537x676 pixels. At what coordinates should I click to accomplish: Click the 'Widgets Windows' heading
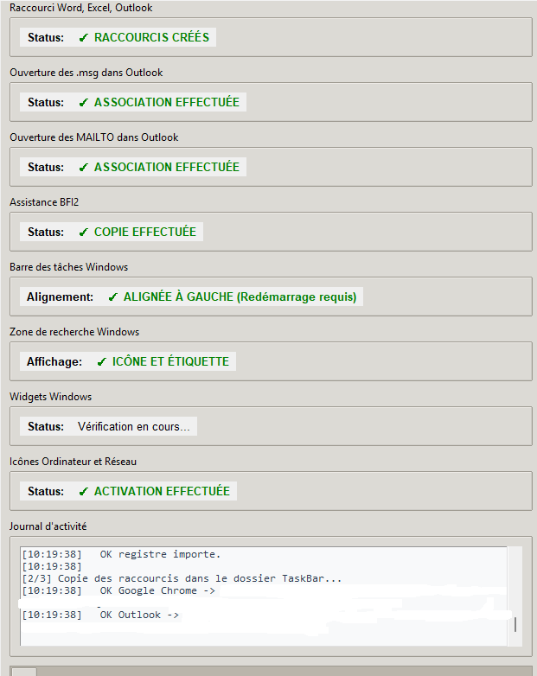pyautogui.click(x=50, y=397)
